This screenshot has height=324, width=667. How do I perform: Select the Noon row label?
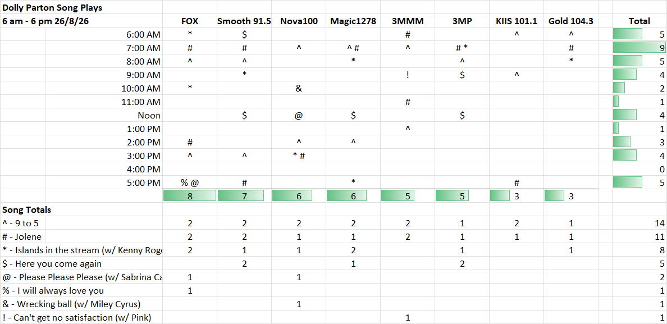tap(149, 116)
